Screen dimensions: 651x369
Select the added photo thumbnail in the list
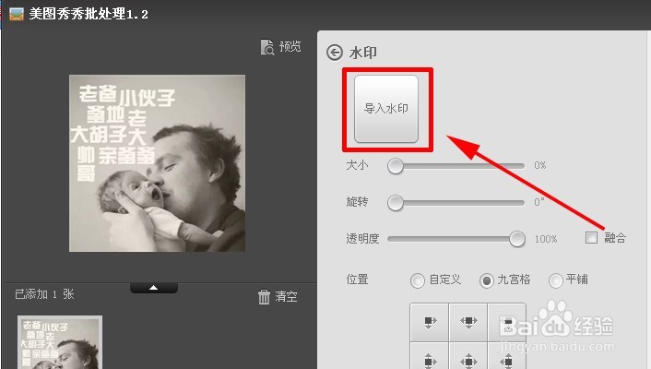coord(60,342)
